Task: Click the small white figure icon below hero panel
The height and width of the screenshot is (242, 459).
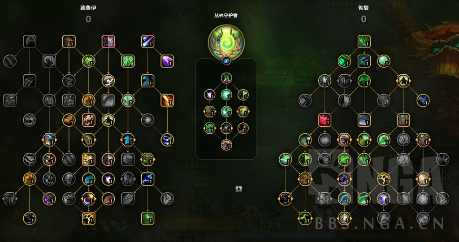Action: pyautogui.click(x=238, y=189)
